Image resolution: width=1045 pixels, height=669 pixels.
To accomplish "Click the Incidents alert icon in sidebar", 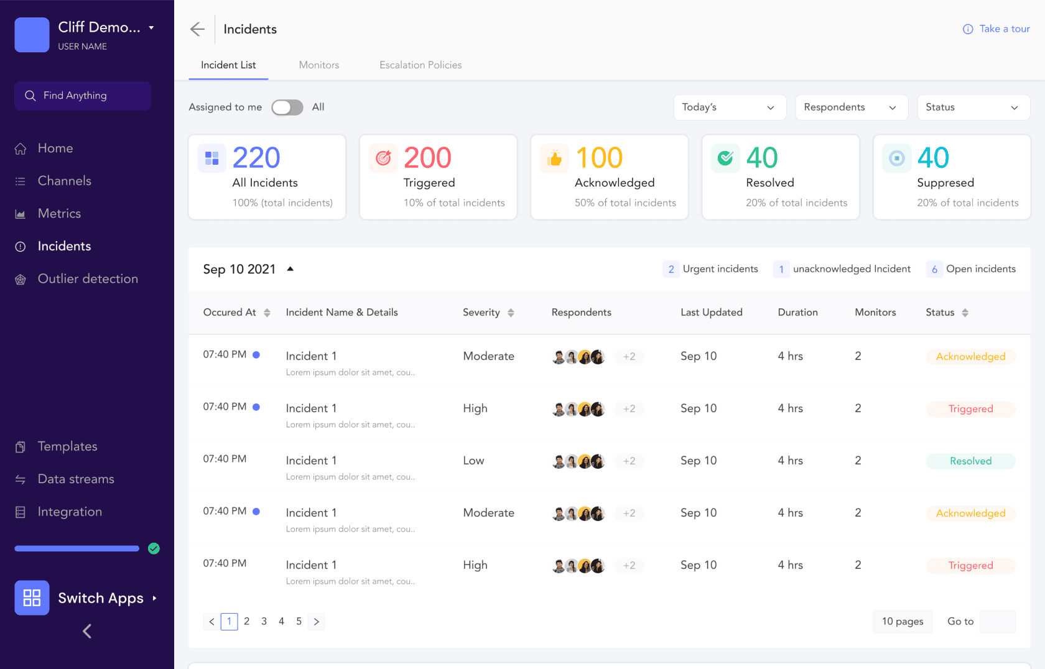I will coord(21,246).
